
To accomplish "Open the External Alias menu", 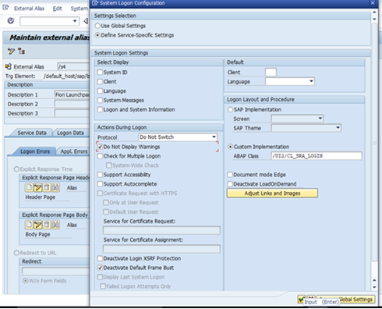I will click(29, 9).
